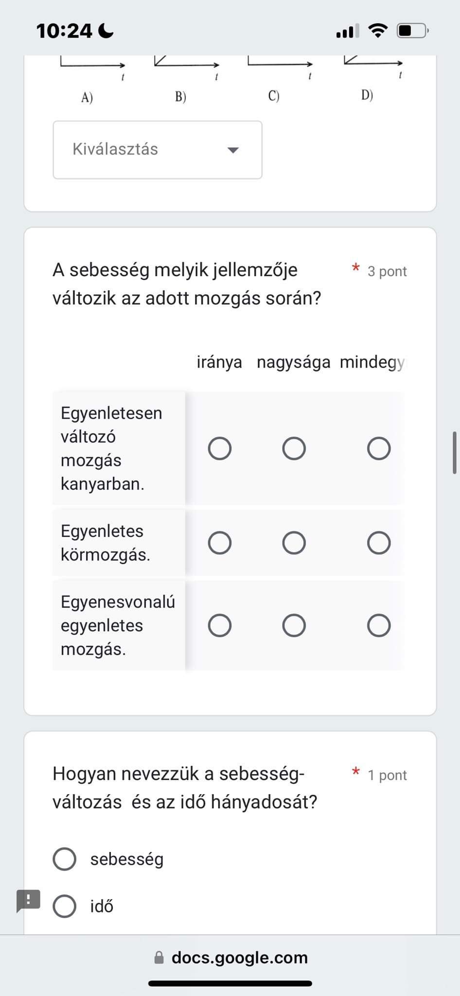The image size is (460, 996).
Task: Pick nagysága for Egyenesvonalú egyenletes mozgás
Action: coord(294,625)
